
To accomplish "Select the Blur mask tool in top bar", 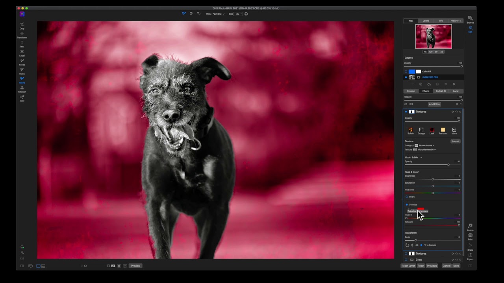I will point(198,13).
